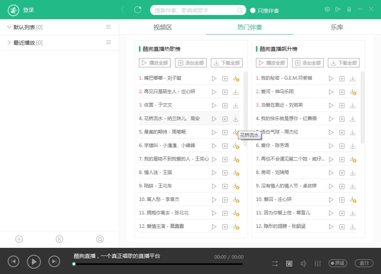Image resolution: width=381 pixels, height=274 pixels.
Task: Toggle the 音效 sound effect button
Action: click(x=364, y=263)
